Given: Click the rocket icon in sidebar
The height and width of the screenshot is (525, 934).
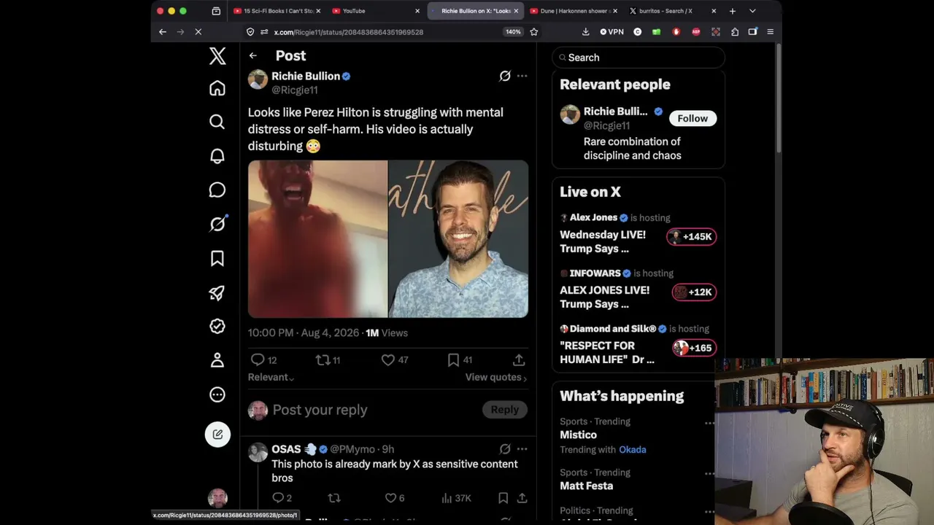Looking at the screenshot, I should (x=217, y=292).
